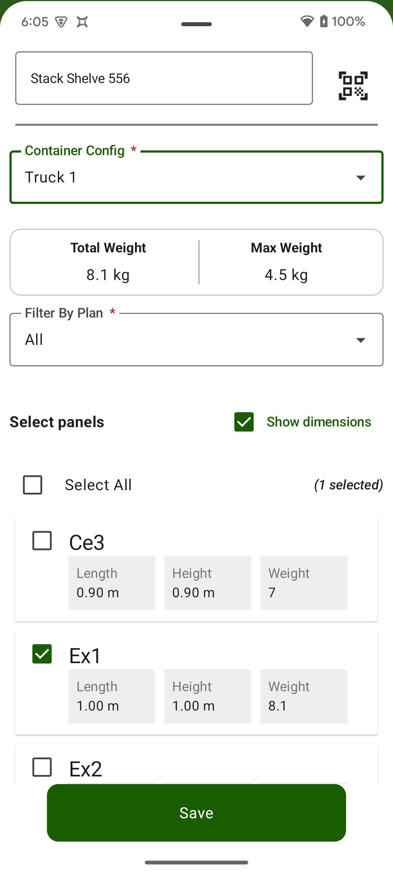Tap the status bar icon beside the shield
Viewport: 393px width, 874px height.
(x=82, y=22)
